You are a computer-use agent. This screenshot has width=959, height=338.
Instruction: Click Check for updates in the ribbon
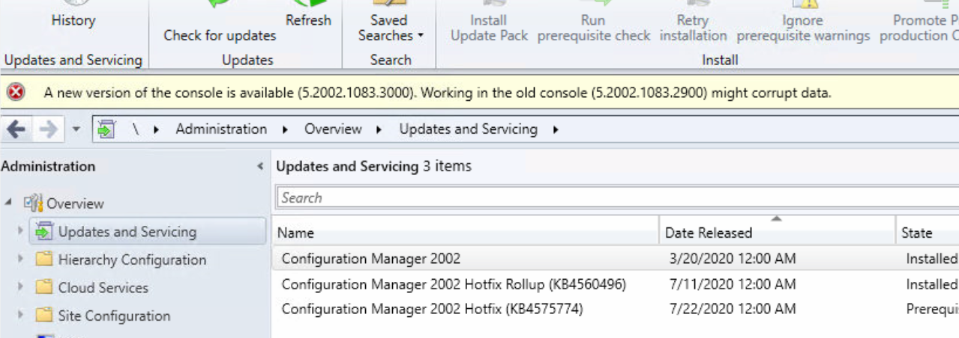coord(220,35)
